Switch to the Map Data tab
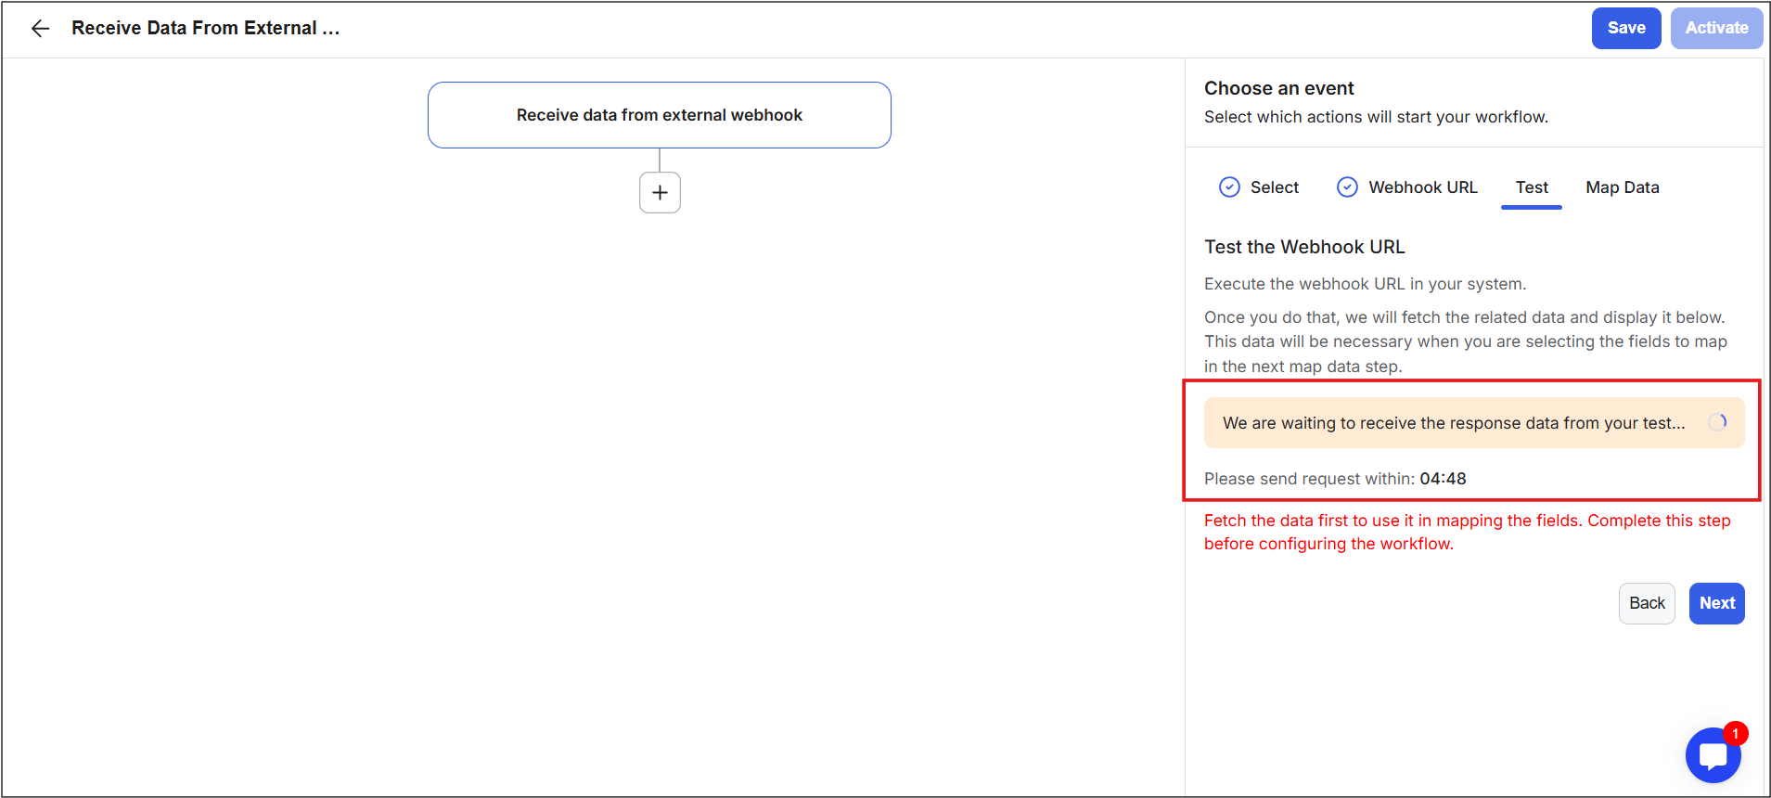Image resolution: width=1771 pixels, height=798 pixels. (1622, 187)
